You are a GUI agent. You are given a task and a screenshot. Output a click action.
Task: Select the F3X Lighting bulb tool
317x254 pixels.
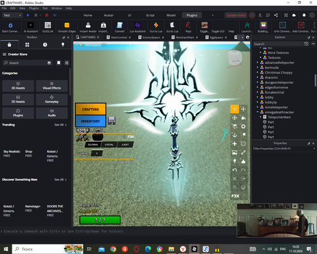(235, 161)
